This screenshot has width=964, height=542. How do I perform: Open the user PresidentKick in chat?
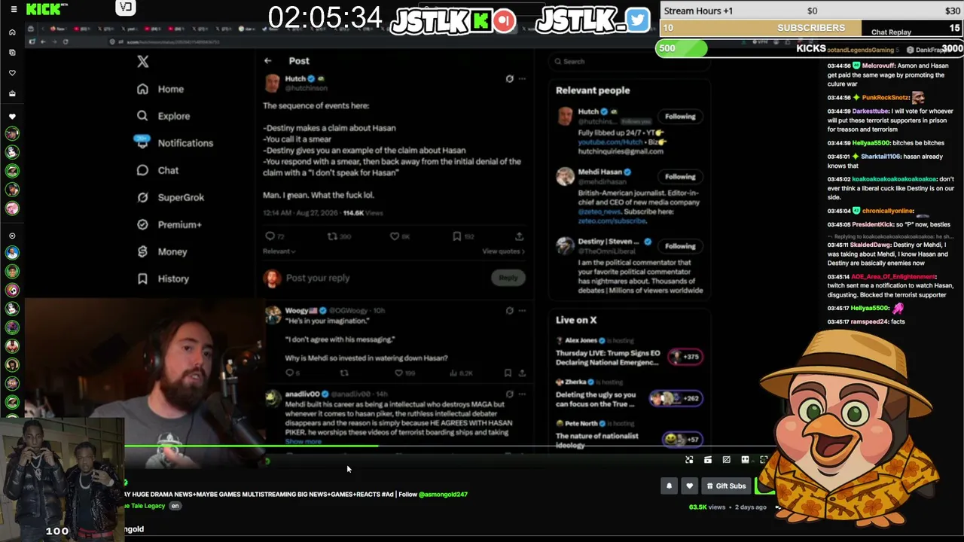pos(861,224)
